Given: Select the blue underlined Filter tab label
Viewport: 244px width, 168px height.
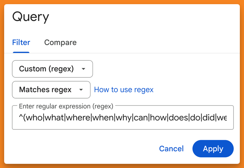Looking at the screenshot, I should click(x=21, y=43).
